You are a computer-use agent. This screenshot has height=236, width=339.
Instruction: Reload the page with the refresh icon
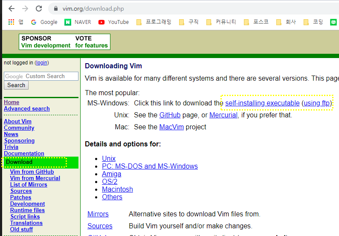(39, 9)
